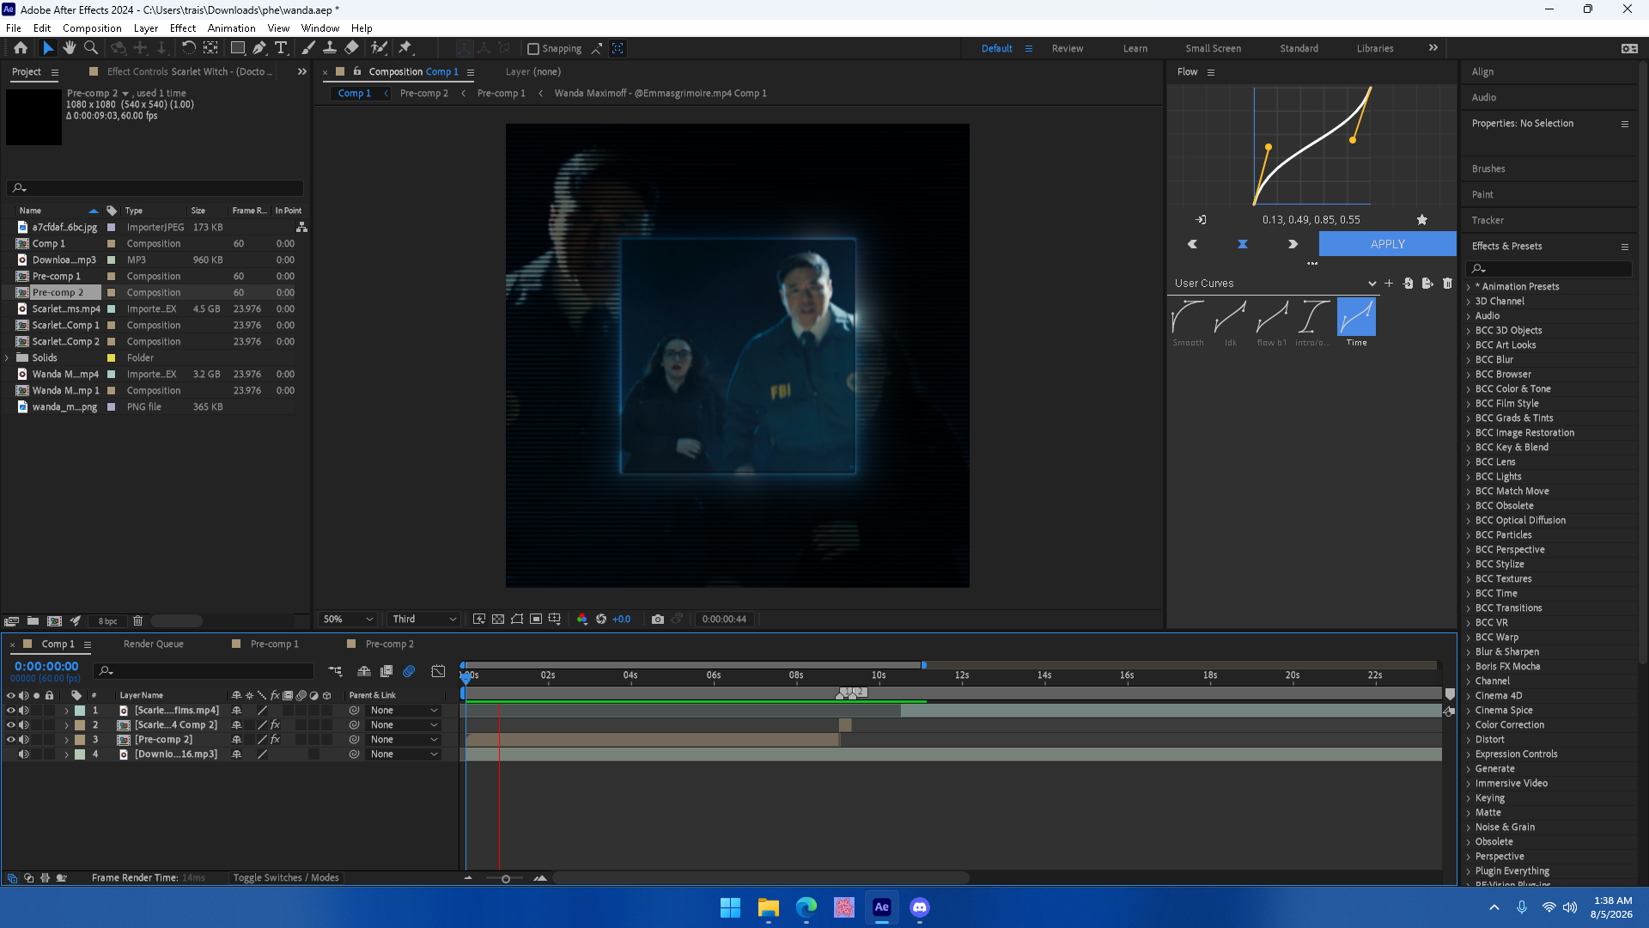The image size is (1649, 928).
Task: Click the snapshot camera icon in viewer
Action: [658, 619]
